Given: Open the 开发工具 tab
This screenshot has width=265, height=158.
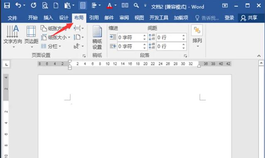Looking at the screenshot, I should [x=159, y=17].
